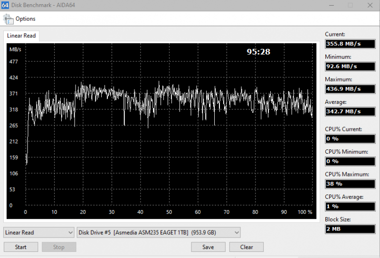380x258 pixels.
Task: Minimize the Disk Benchmark window
Action: pyautogui.click(x=330, y=5)
